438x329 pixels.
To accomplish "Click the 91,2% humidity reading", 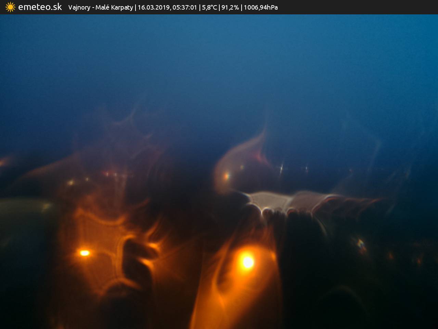I will [230, 7].
